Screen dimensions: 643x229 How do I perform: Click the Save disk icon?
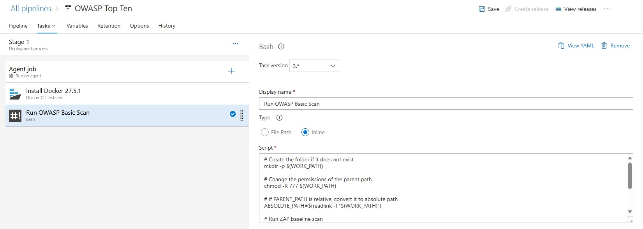tap(482, 9)
